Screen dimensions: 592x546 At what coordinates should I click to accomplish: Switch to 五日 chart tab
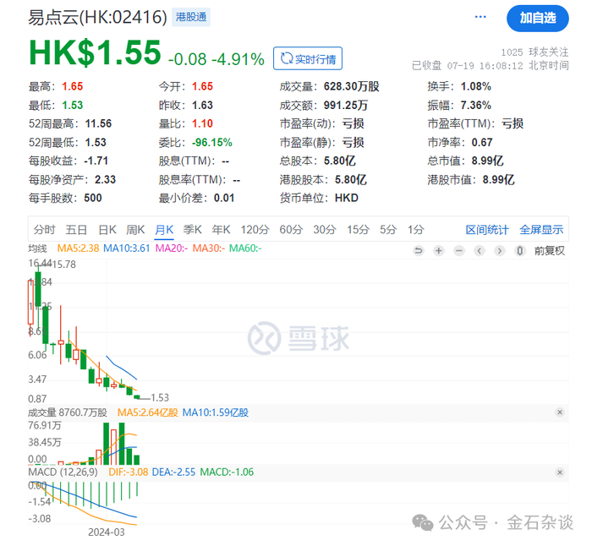click(x=76, y=229)
